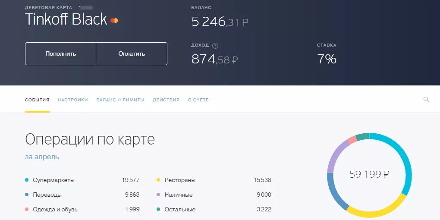Image resolution: width=440 pixels, height=220 pixels.
Task: Go to the Действия tab
Action: pyautogui.click(x=166, y=100)
